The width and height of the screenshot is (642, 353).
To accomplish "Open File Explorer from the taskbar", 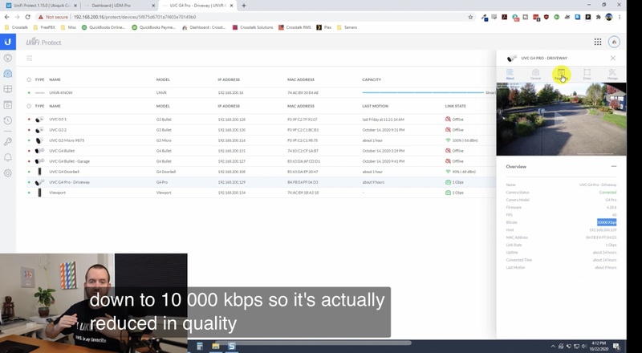I will click(215, 346).
